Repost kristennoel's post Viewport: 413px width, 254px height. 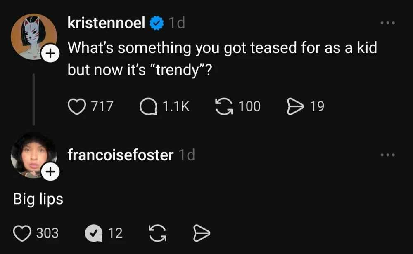(x=224, y=107)
